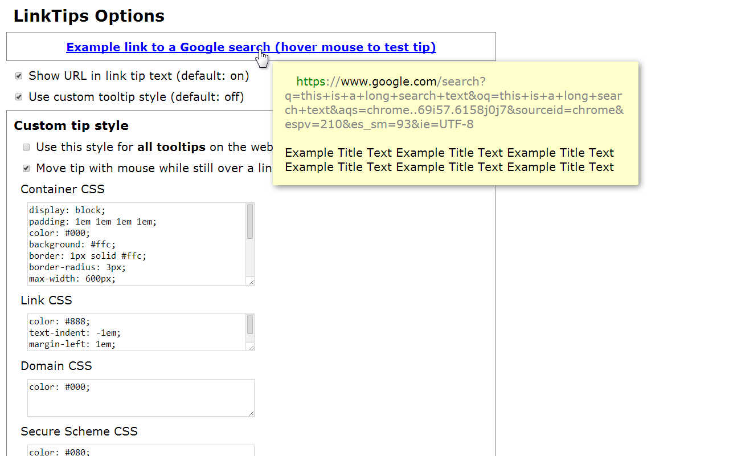
Task: Click the 'Custom tip style' section heading
Action: pyautogui.click(x=71, y=126)
